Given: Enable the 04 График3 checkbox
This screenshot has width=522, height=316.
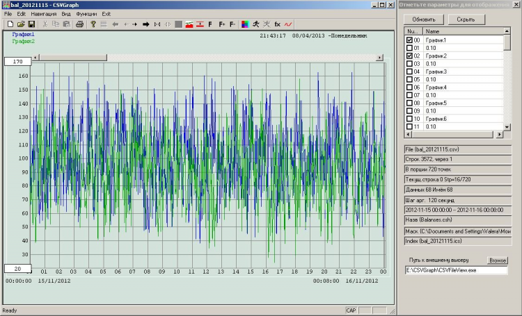Looking at the screenshot, I should pos(409,72).
